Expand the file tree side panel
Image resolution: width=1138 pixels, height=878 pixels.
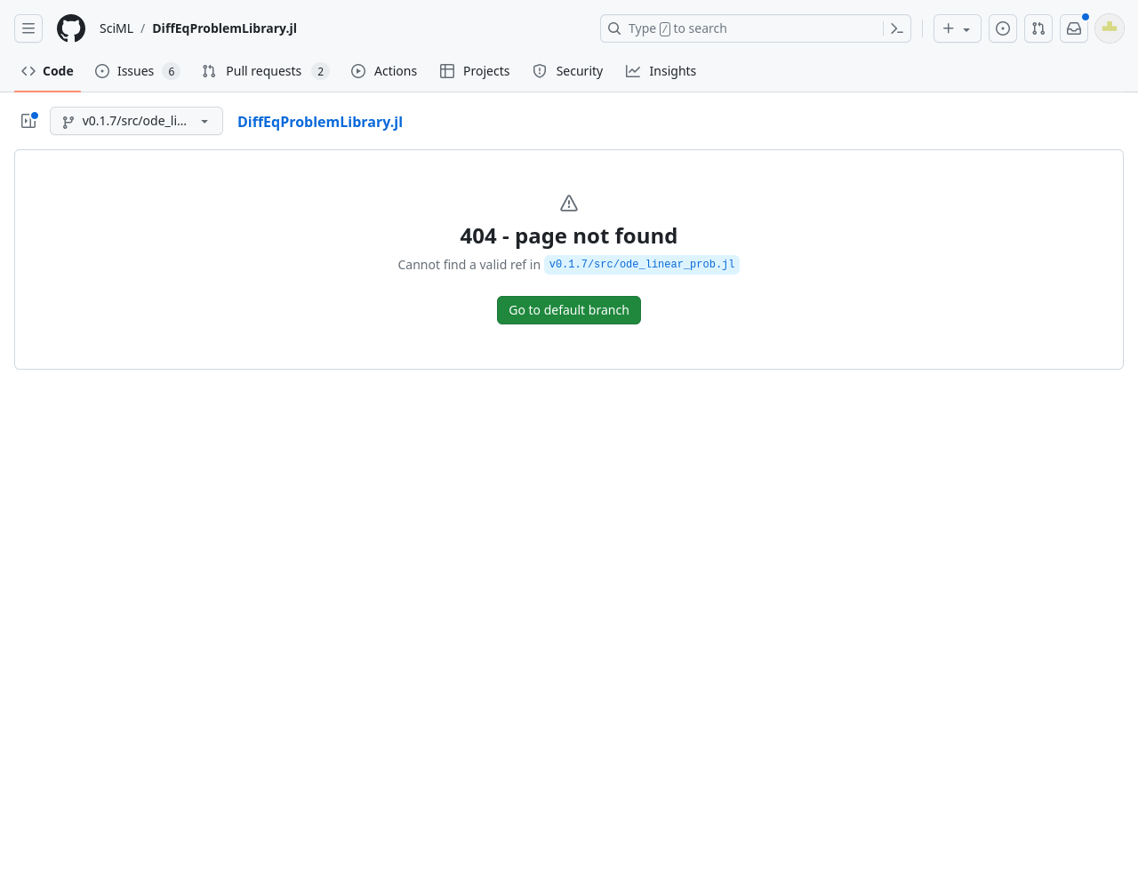pyautogui.click(x=28, y=121)
